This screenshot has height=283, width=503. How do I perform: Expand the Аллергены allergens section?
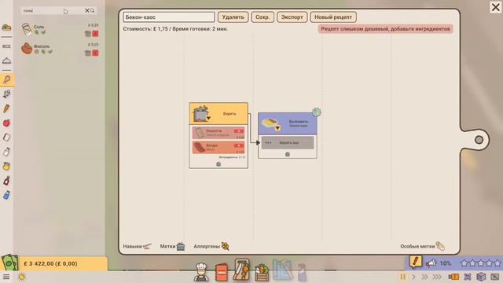211,246
